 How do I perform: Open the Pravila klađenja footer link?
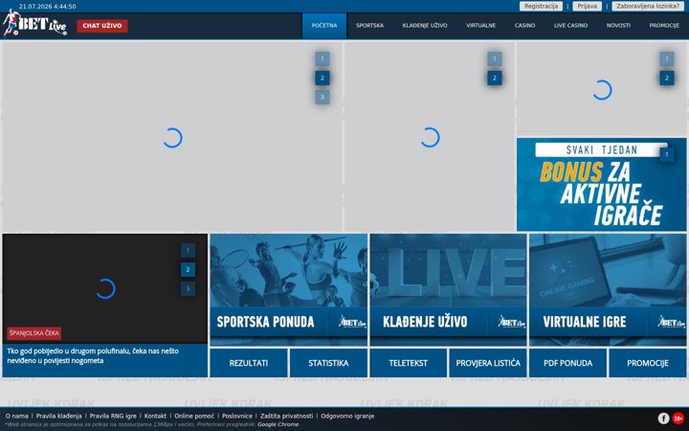59,416
